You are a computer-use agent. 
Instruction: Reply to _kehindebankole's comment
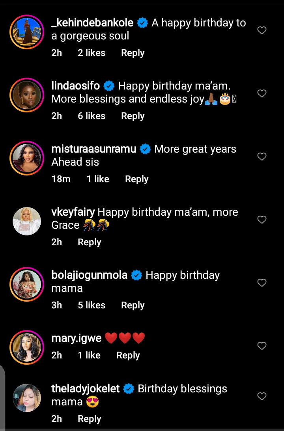133,53
